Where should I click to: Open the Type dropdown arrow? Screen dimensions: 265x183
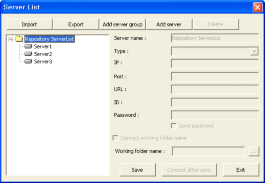(x=254, y=51)
